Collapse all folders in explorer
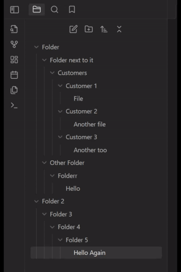181x272 pixels. pyautogui.click(x=119, y=29)
